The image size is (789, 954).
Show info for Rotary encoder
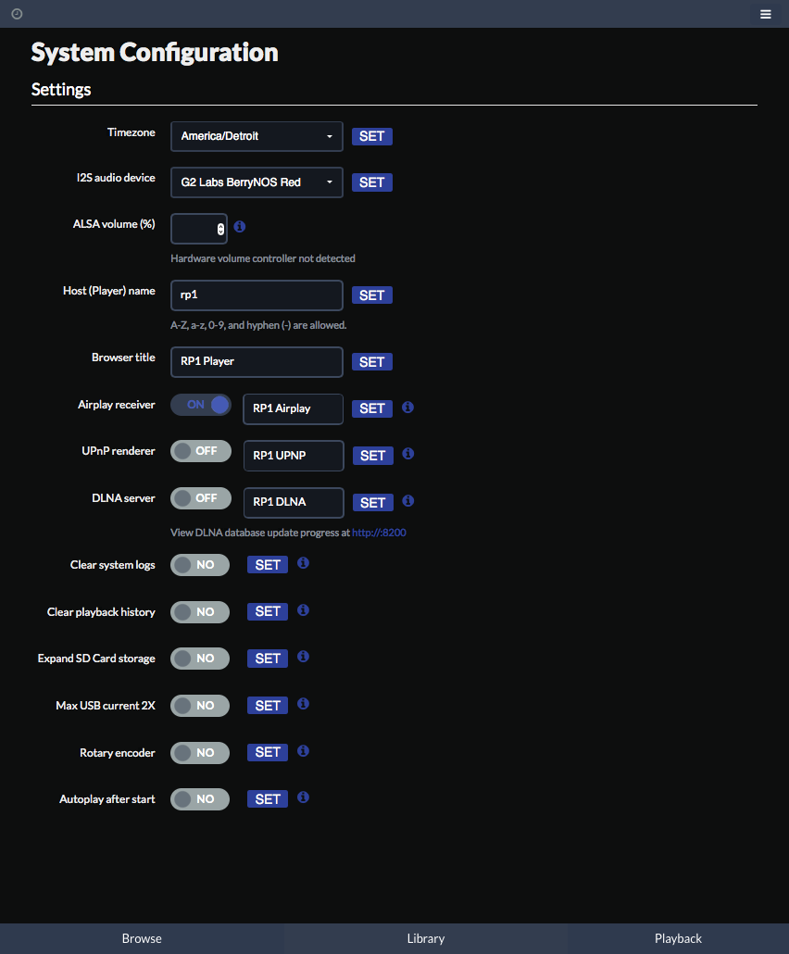(x=303, y=751)
